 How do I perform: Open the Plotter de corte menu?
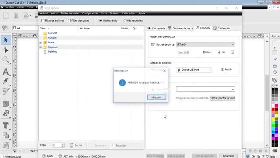point(70,14)
